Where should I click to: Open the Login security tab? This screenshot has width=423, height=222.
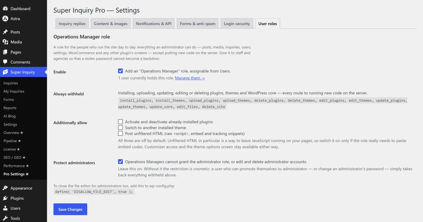click(237, 23)
